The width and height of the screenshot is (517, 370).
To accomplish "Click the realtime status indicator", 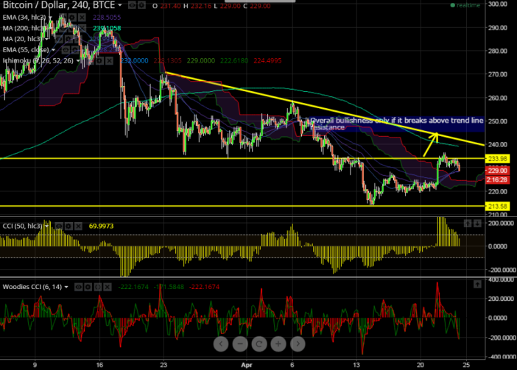I will (x=465, y=5).
